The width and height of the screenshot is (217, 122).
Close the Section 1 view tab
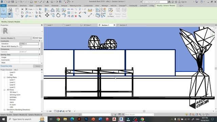[x=114, y=25]
